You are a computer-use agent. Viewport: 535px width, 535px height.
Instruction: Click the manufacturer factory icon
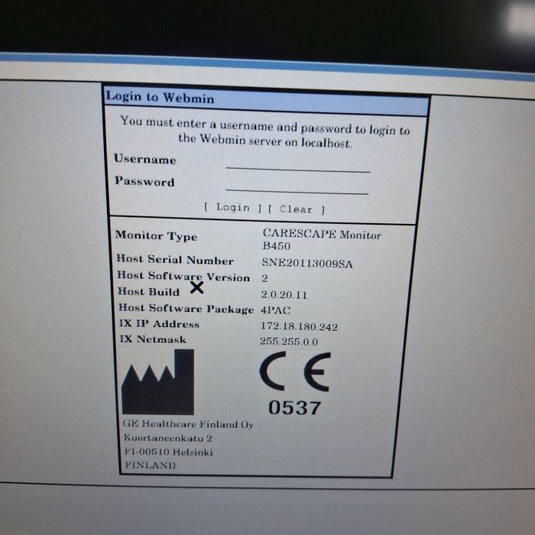(x=158, y=382)
